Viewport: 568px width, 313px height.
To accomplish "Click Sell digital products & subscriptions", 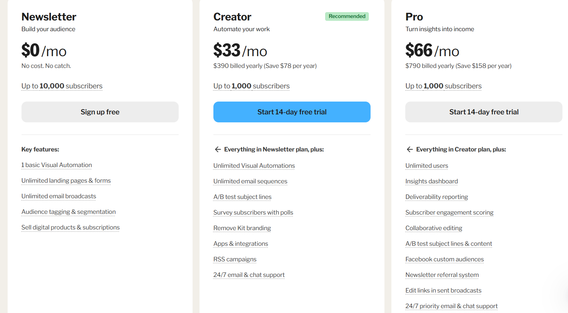I will pos(70,227).
